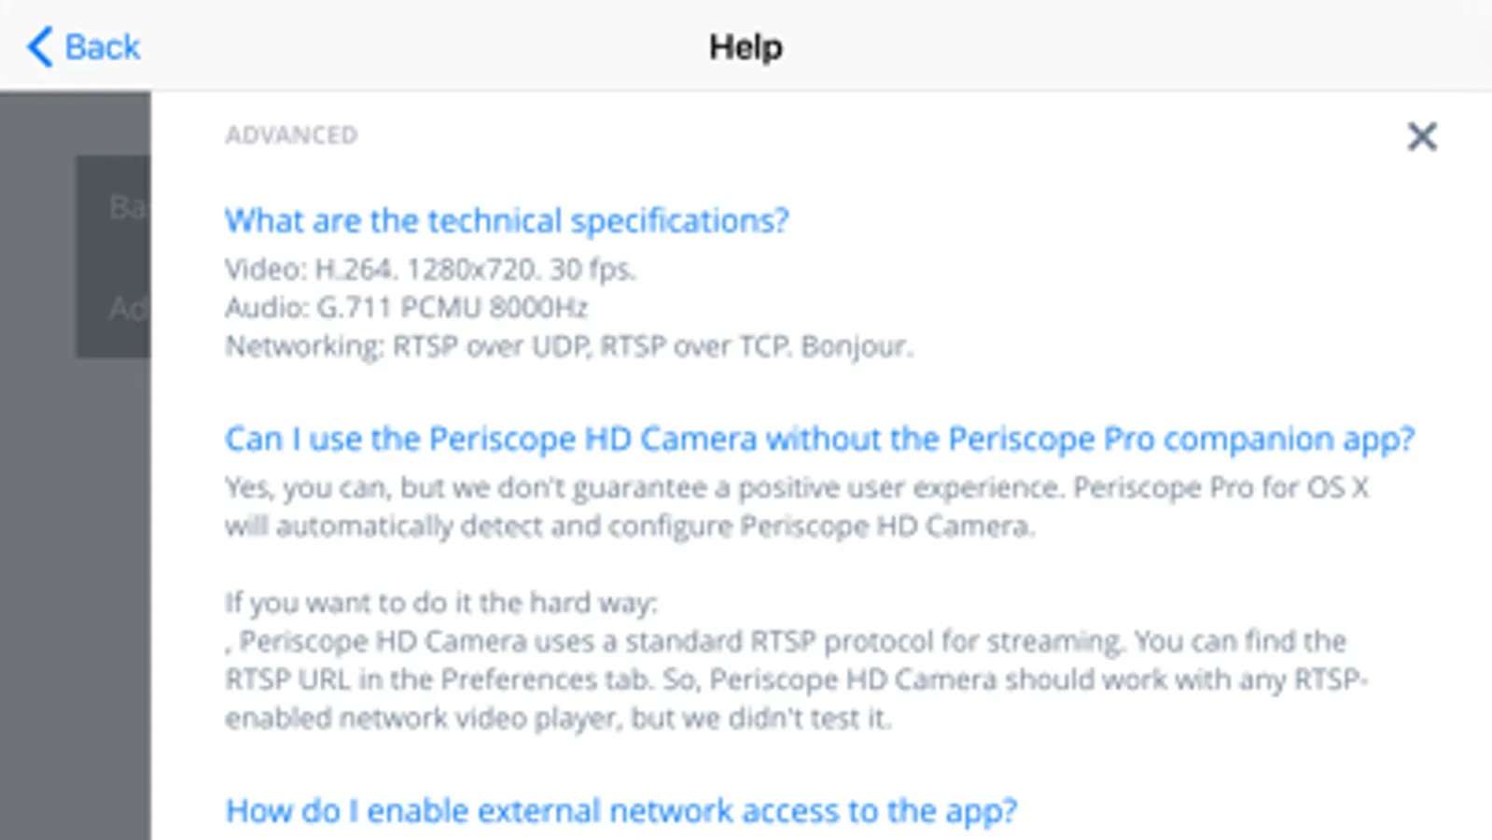
Task: Tap the Back chevron arrow icon
Action: point(40,47)
